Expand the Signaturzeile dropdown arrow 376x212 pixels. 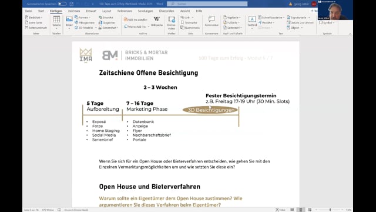(309, 18)
